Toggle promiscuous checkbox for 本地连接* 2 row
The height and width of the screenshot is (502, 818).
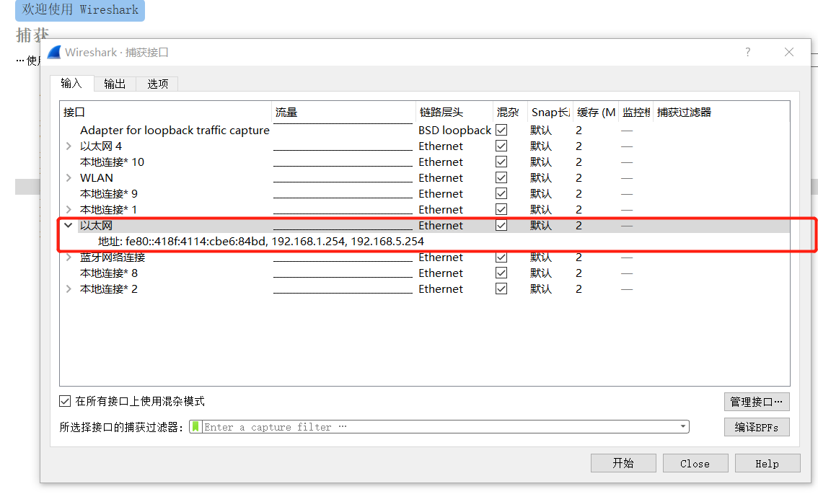501,289
